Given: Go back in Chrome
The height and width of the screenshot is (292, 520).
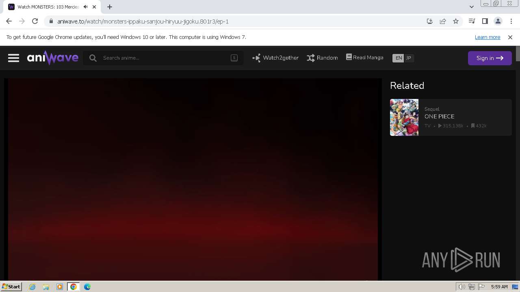Looking at the screenshot, I should point(9,21).
